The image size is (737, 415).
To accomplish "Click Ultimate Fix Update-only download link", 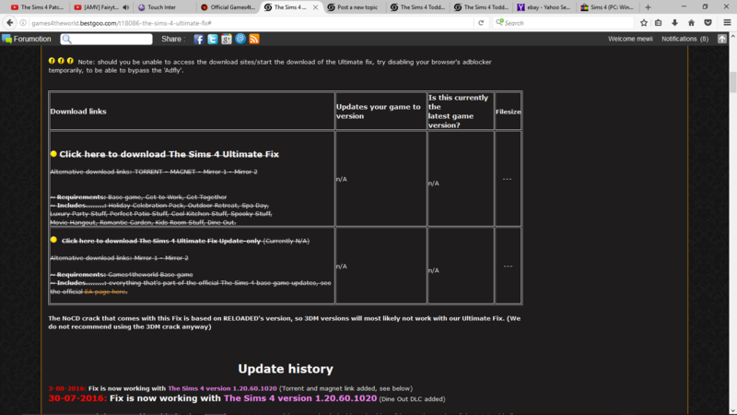I will tap(161, 241).
